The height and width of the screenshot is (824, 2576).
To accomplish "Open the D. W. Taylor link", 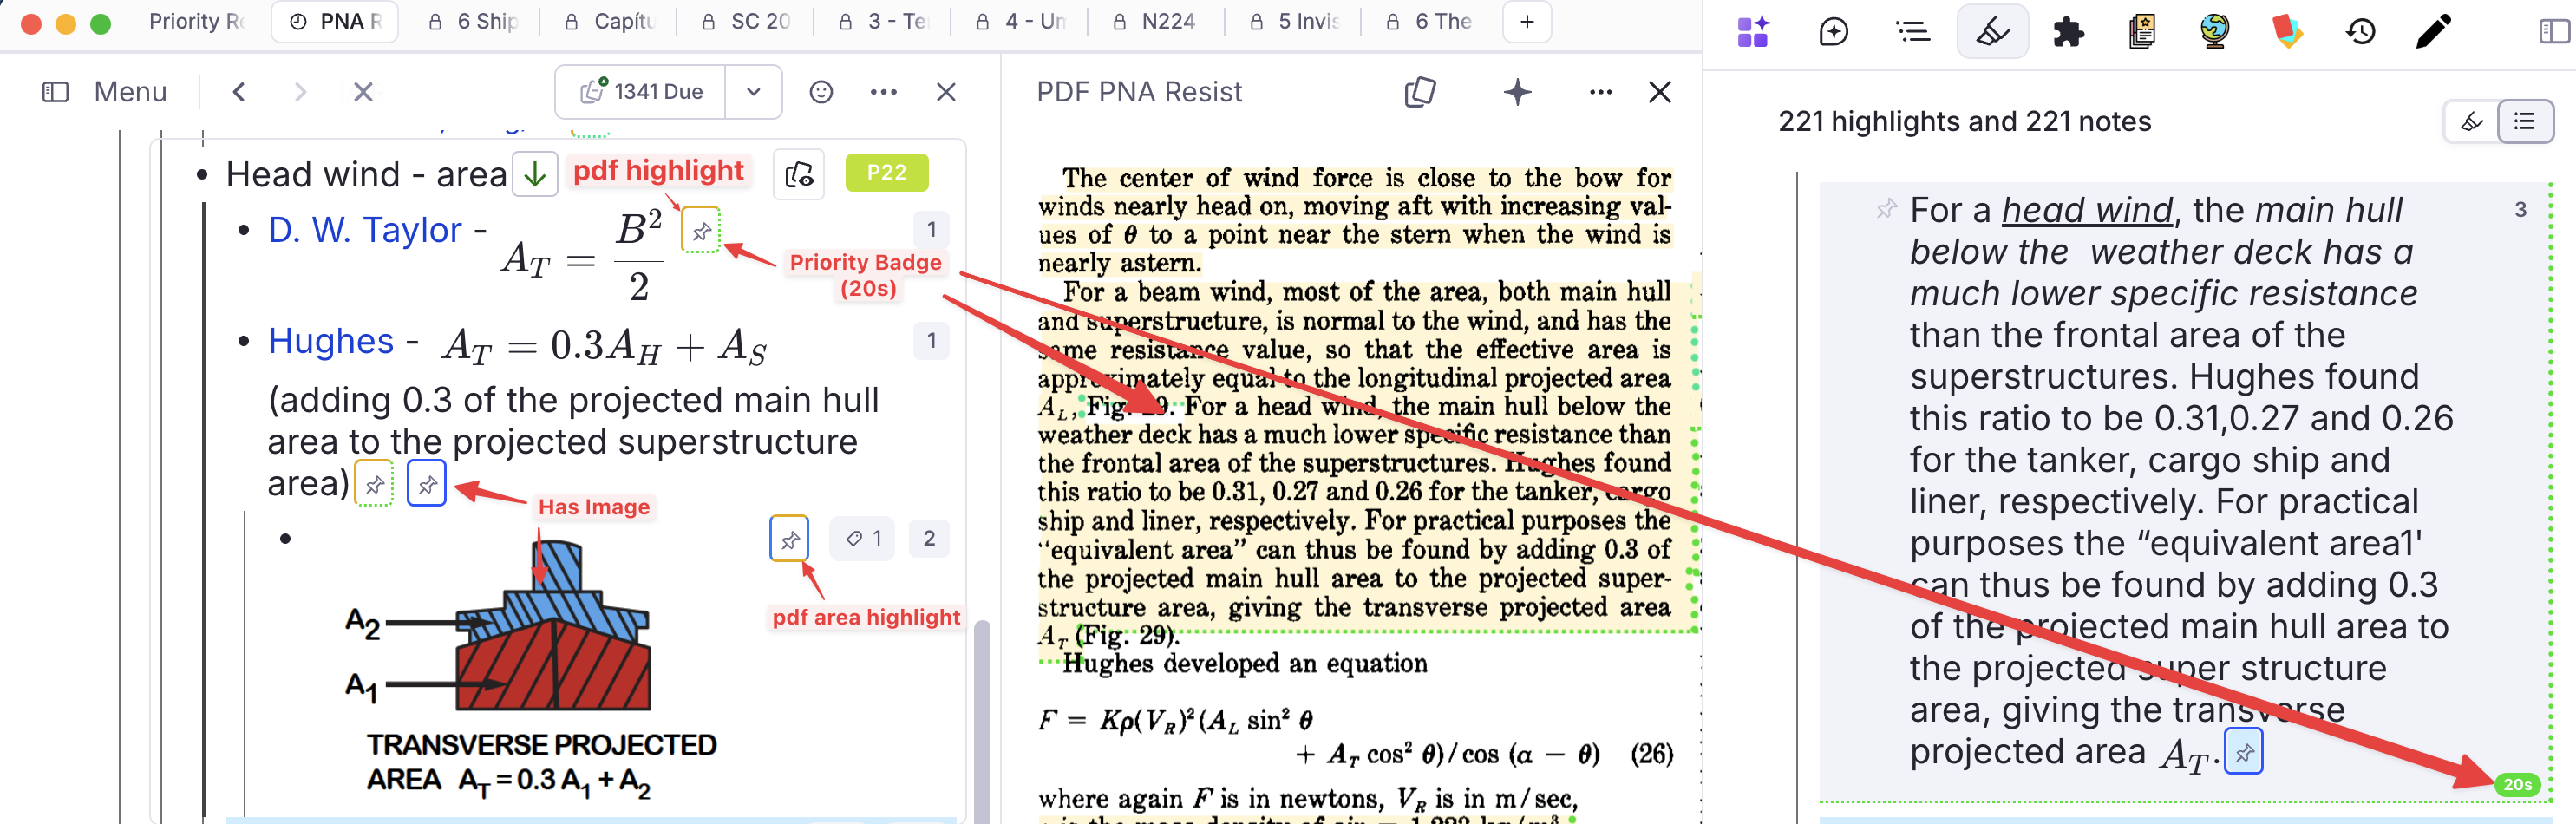I will 364,231.
